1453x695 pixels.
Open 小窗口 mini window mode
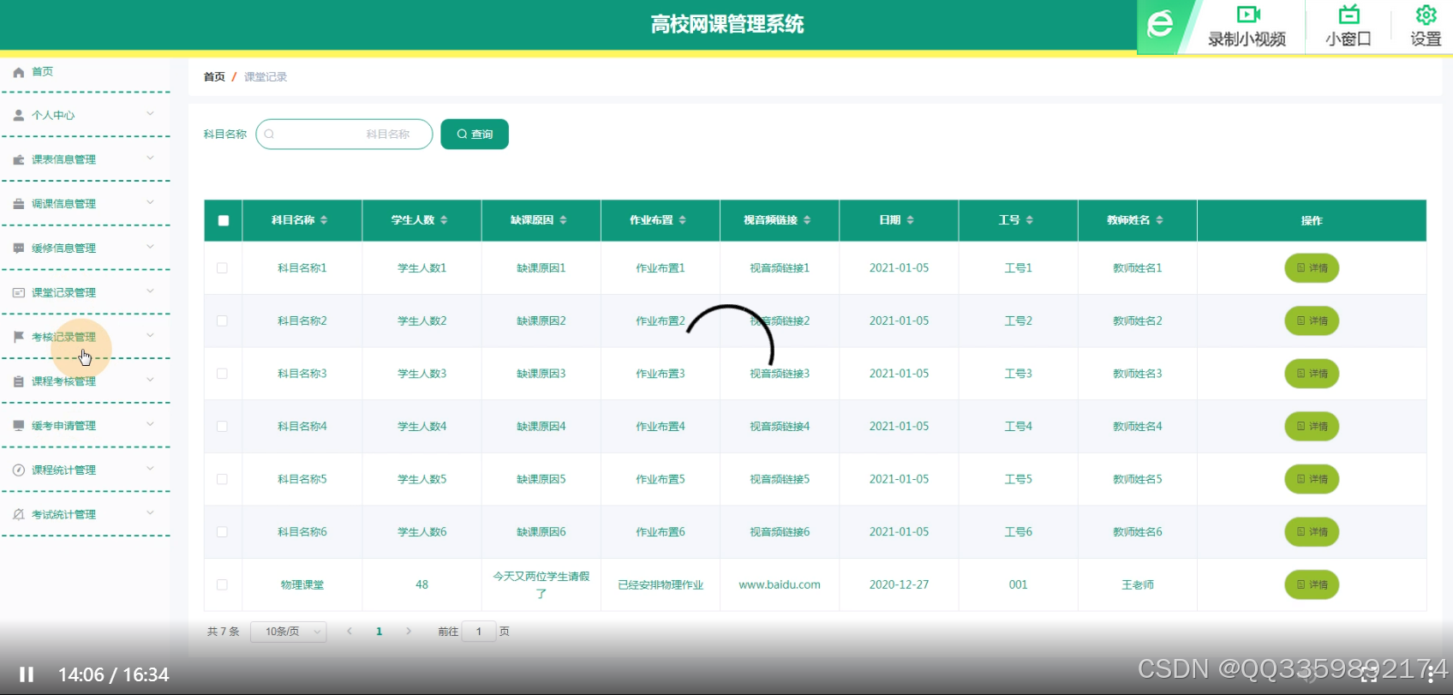[x=1348, y=26]
